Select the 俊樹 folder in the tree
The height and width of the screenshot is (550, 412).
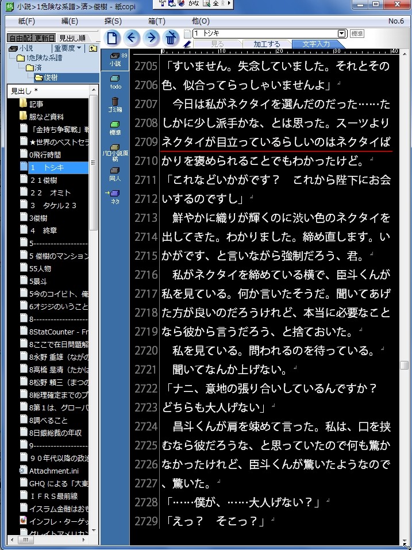47,78
